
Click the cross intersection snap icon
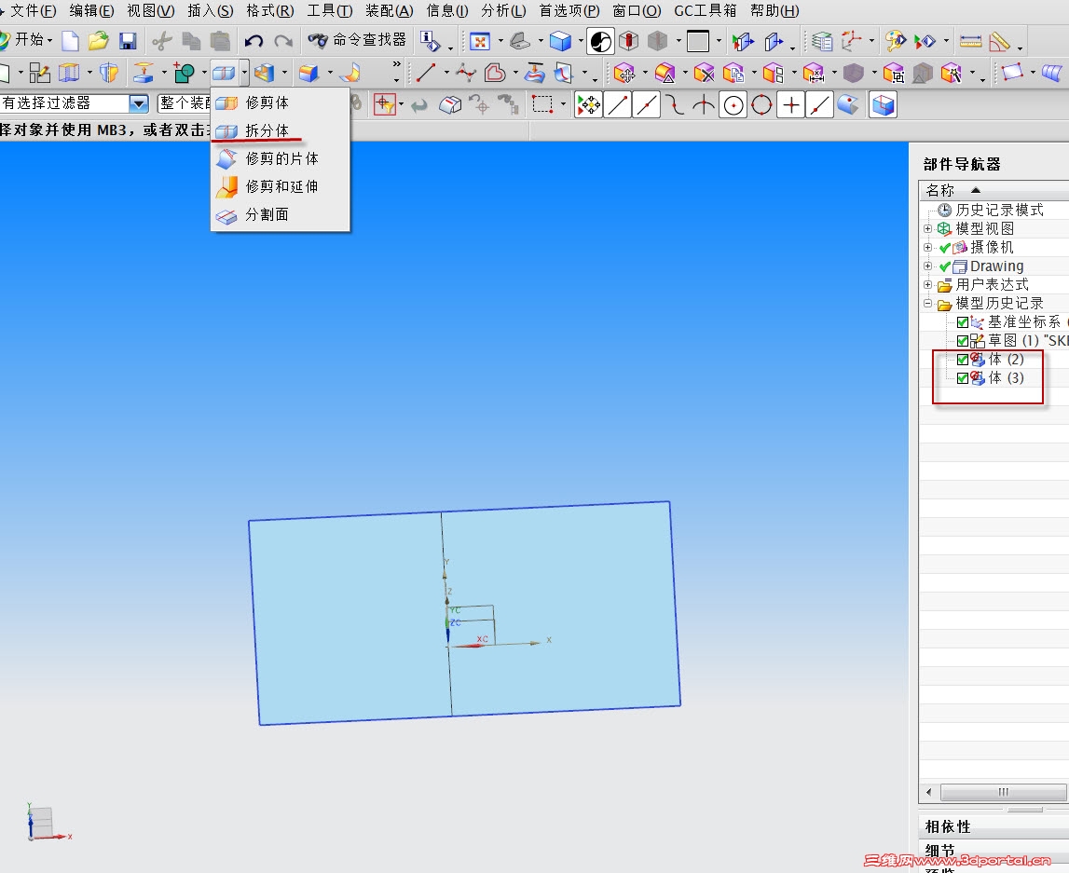(791, 105)
